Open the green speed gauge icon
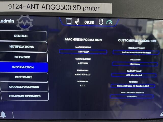This screenshot has height=122, width=163. tap(109, 22)
